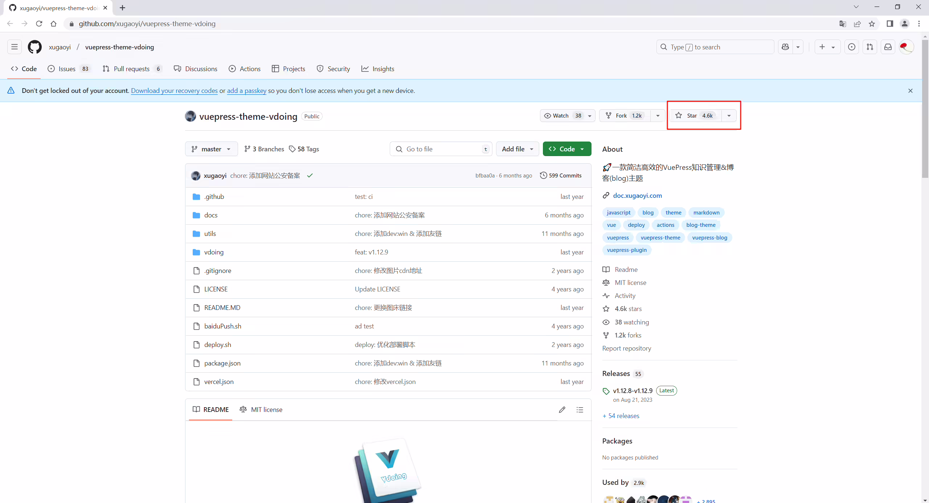Visit doc.xugaoyi.com website link
Screen dimensions: 929x503
tap(637, 195)
